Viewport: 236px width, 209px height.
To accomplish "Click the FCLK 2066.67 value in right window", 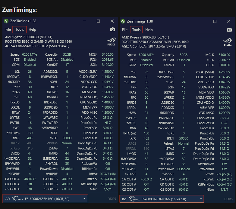I will tap(224, 60).
